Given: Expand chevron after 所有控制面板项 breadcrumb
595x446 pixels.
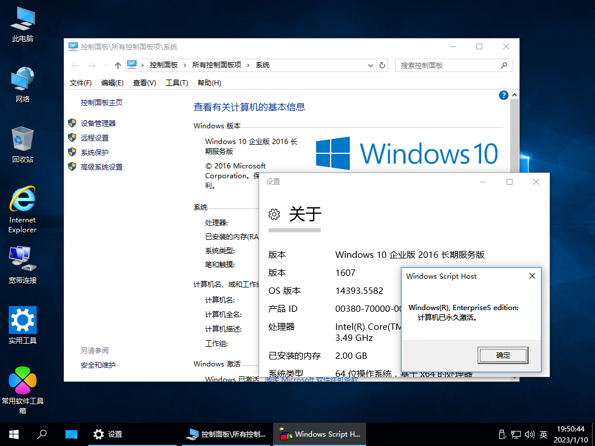Looking at the screenshot, I should [249, 65].
